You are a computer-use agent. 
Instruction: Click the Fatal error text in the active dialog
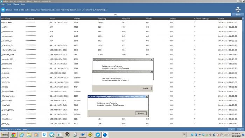[107, 103]
